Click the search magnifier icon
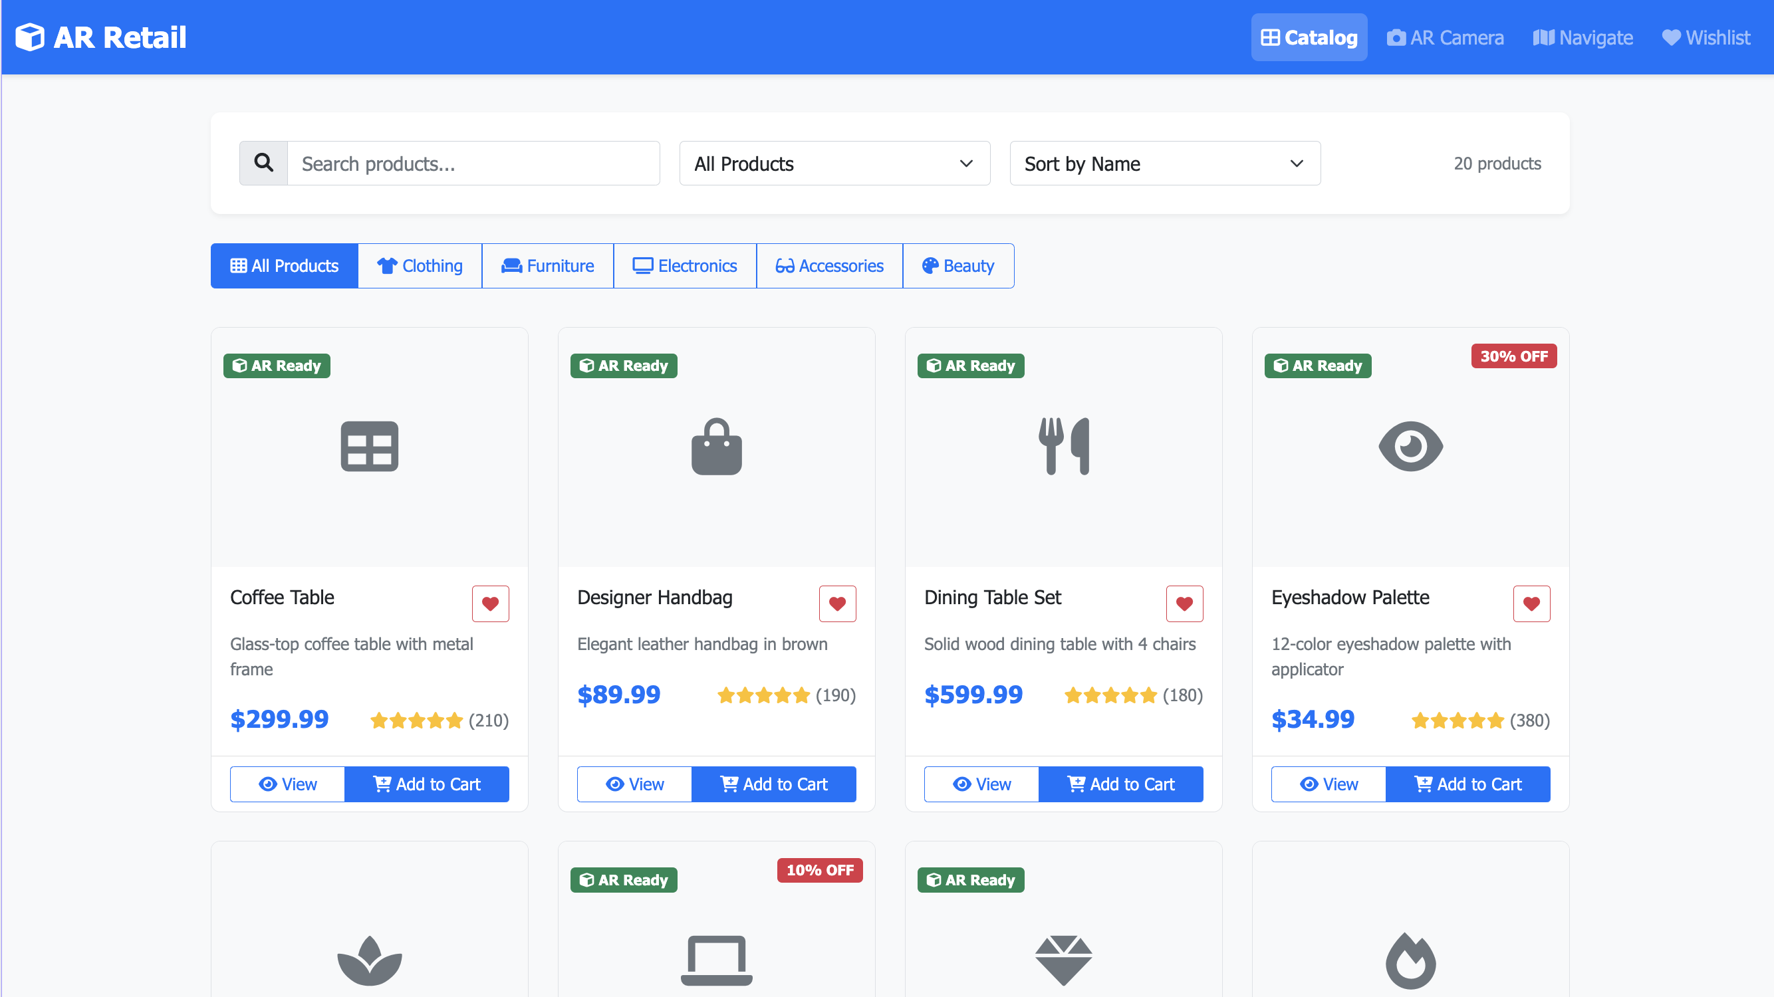The height and width of the screenshot is (997, 1774). (263, 164)
